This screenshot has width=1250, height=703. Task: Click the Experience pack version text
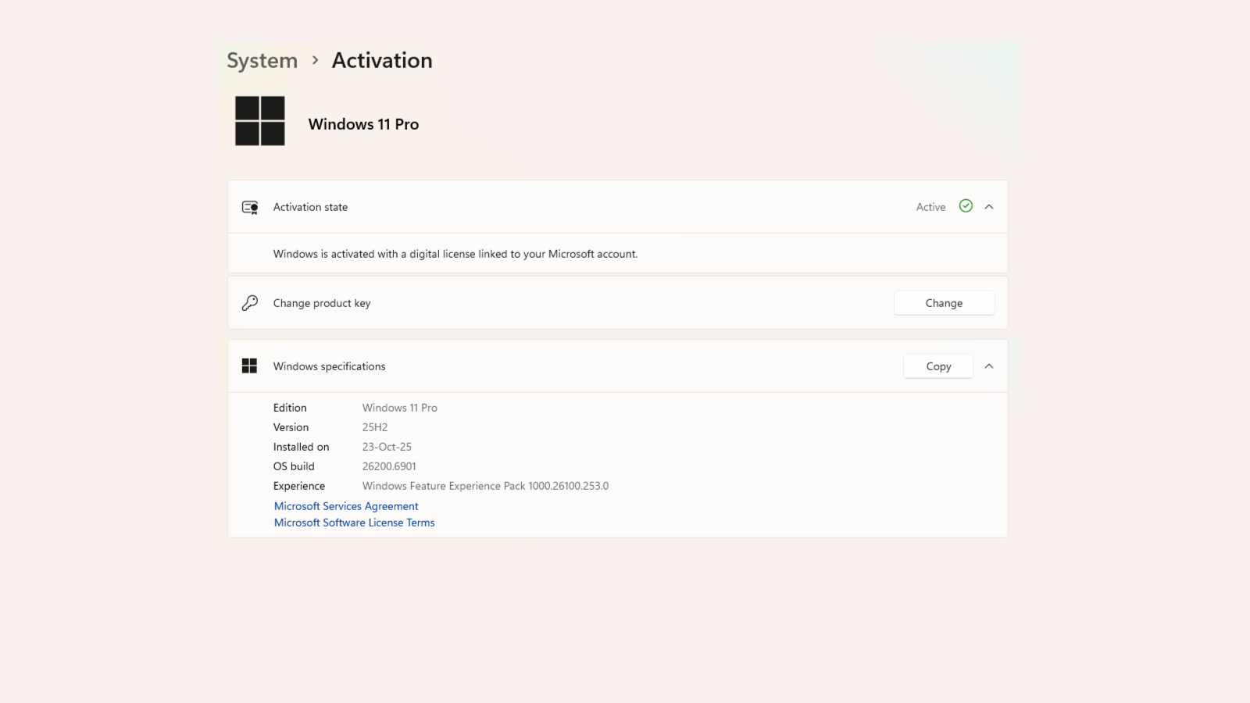[485, 486]
